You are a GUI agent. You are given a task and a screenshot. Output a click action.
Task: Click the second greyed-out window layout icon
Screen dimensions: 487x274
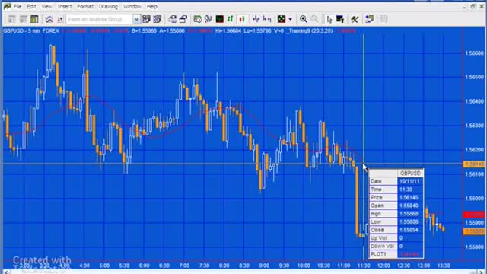click(x=23, y=19)
